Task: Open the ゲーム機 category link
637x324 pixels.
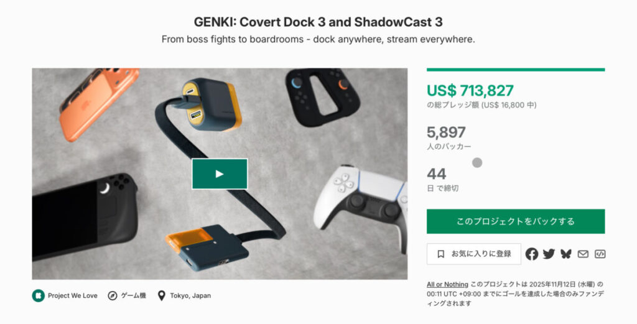Action: pos(133,295)
